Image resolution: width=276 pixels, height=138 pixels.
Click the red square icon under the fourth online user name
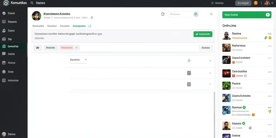[x=233, y=76]
